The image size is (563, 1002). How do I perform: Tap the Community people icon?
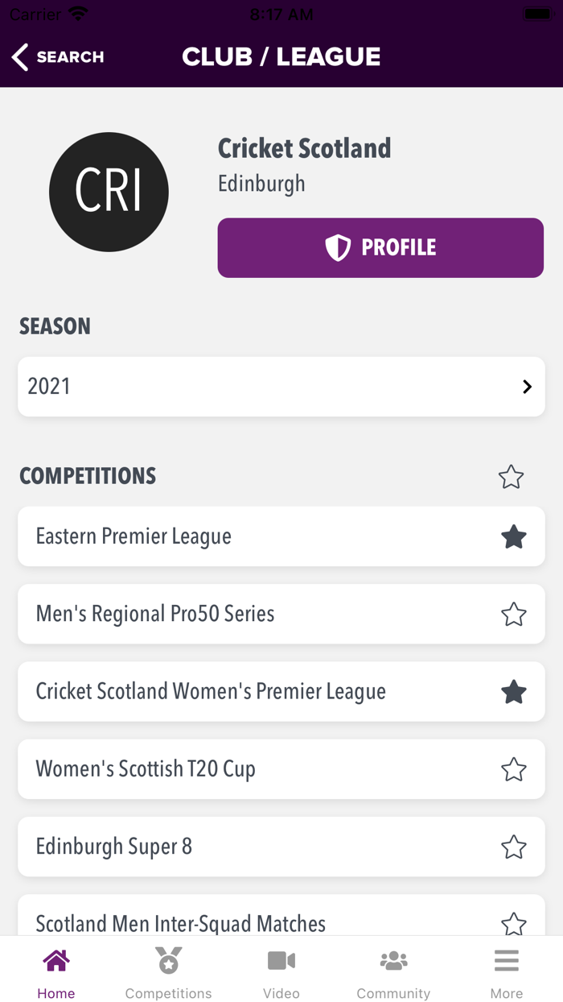[x=393, y=960]
